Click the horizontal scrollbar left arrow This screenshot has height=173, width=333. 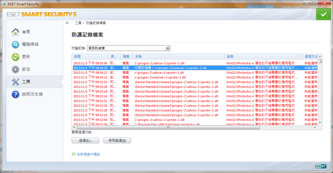[74, 128]
